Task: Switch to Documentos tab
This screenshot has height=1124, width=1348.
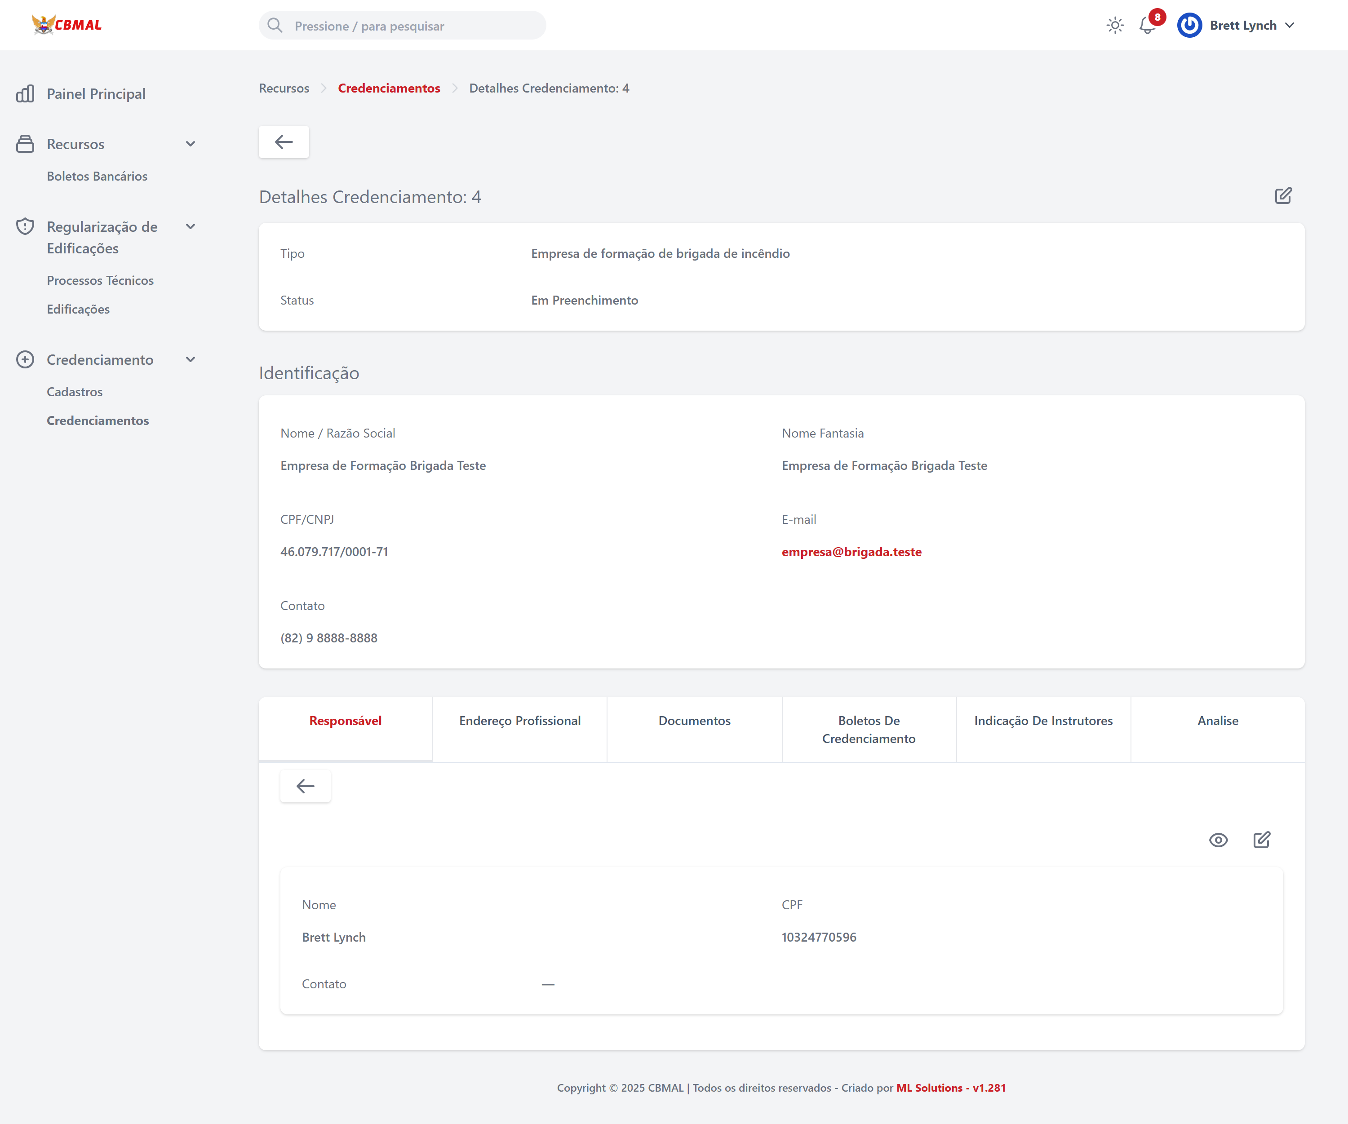Action: (x=694, y=721)
